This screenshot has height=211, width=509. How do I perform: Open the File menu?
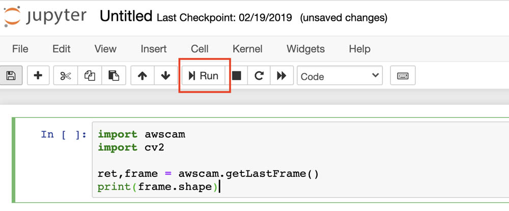[x=20, y=49]
